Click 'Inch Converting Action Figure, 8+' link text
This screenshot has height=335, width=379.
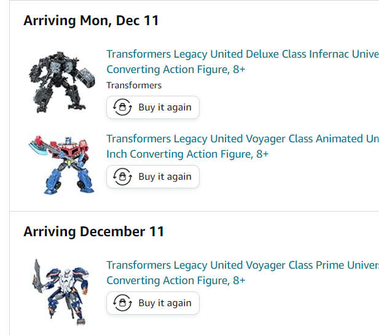click(187, 154)
